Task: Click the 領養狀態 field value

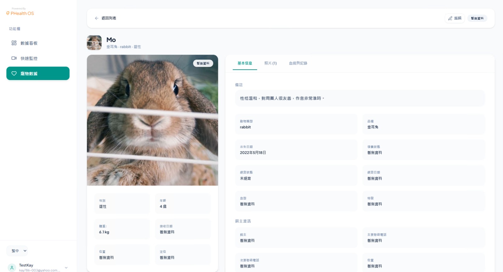Action: (x=375, y=152)
